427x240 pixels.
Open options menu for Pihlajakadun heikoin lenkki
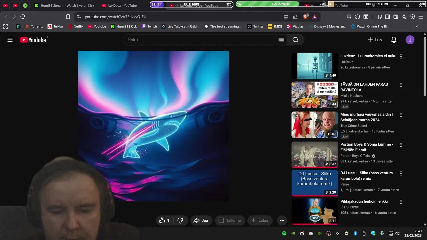401,202
